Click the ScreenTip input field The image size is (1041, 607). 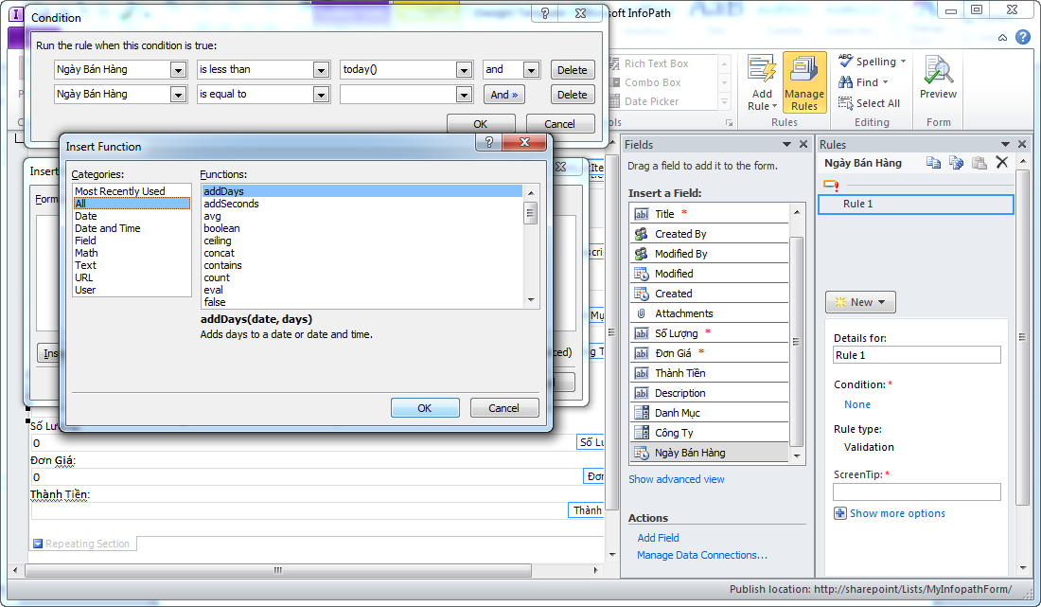[x=916, y=491]
